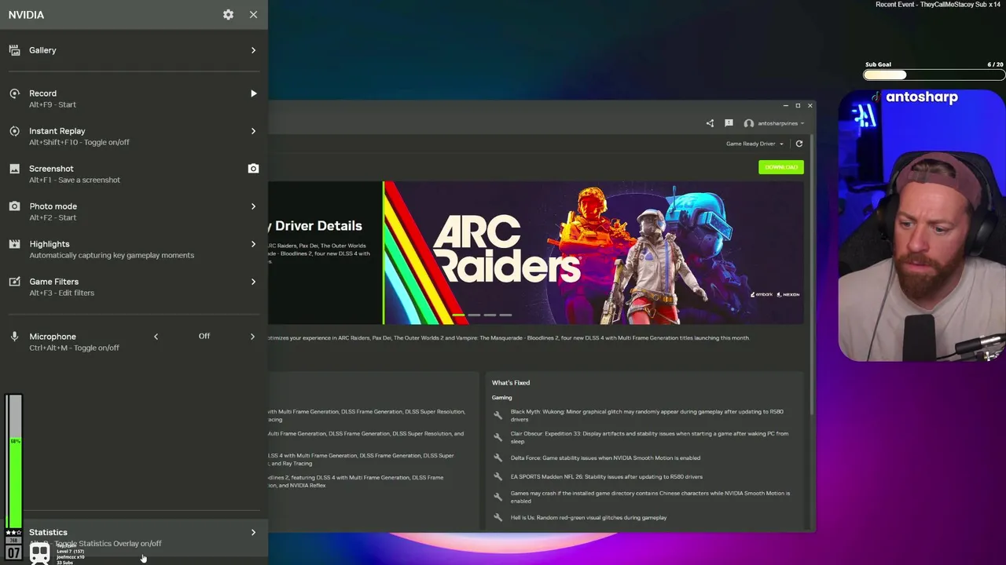Open the antosharpvines account dropdown

pyautogui.click(x=780, y=123)
